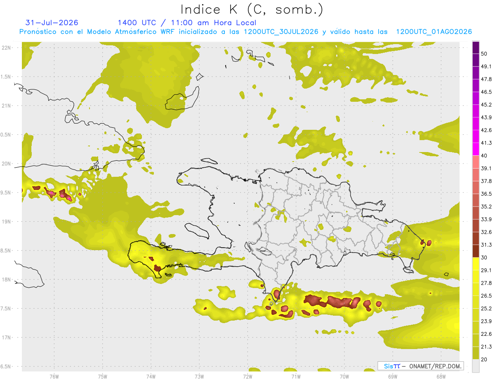
Task: Click the colorbar value "32.6"
Action: [486, 232]
